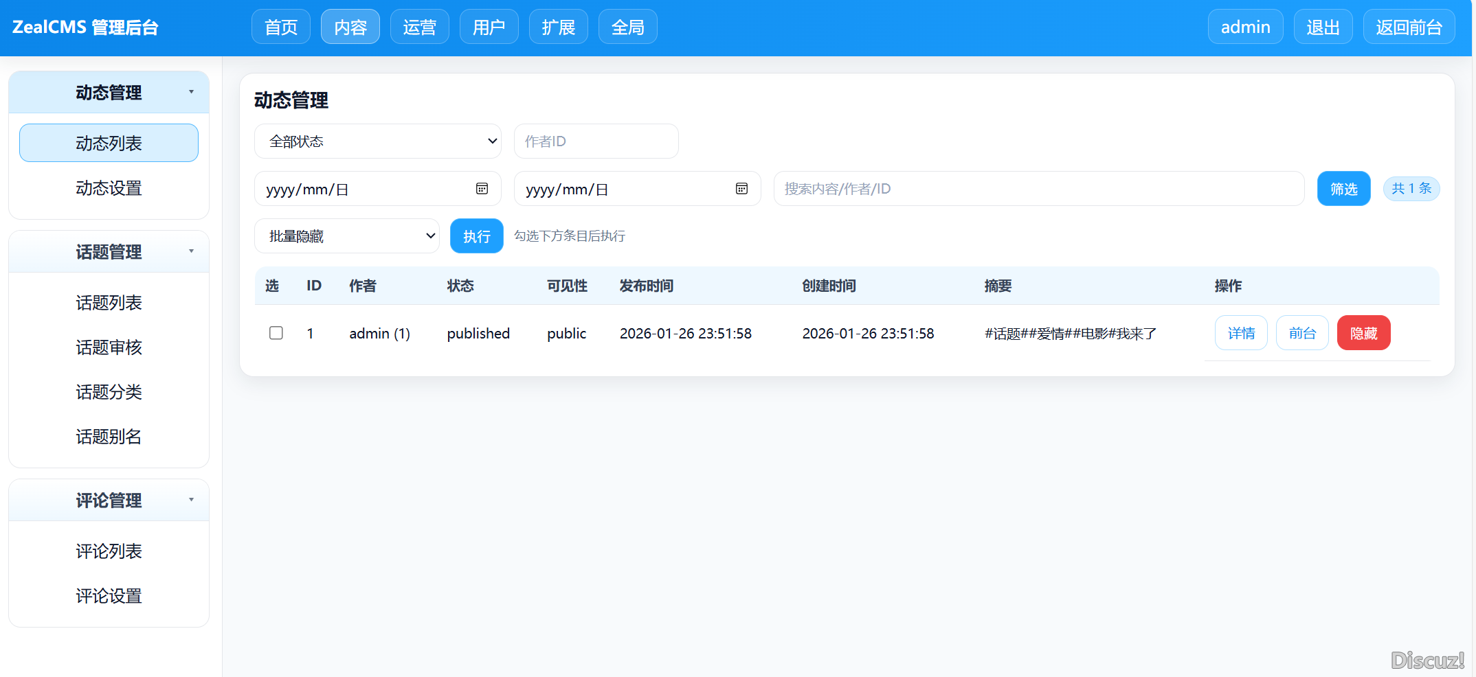1476x677 pixels.
Task: Open 详情 for the admin post
Action: (1240, 332)
